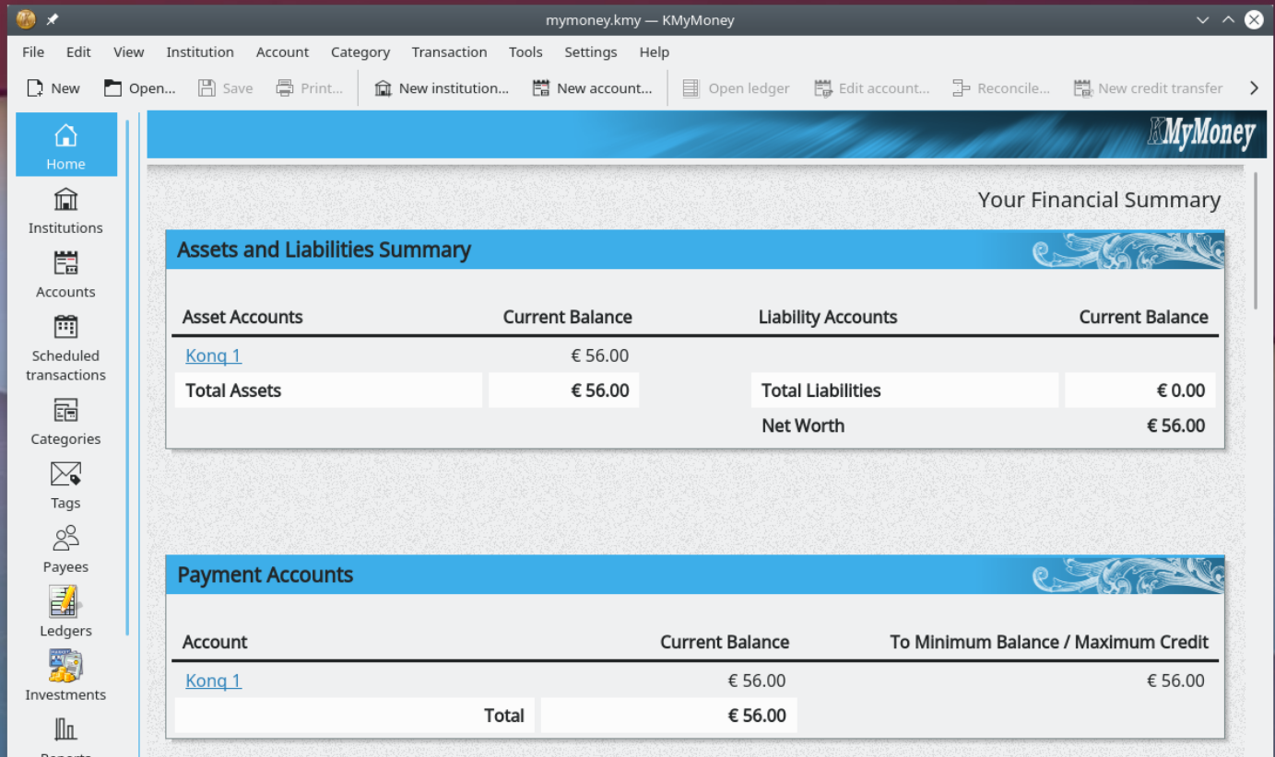The image size is (1275, 757).
Task: Open the title bar dropdown arrow
Action: 1201,19
